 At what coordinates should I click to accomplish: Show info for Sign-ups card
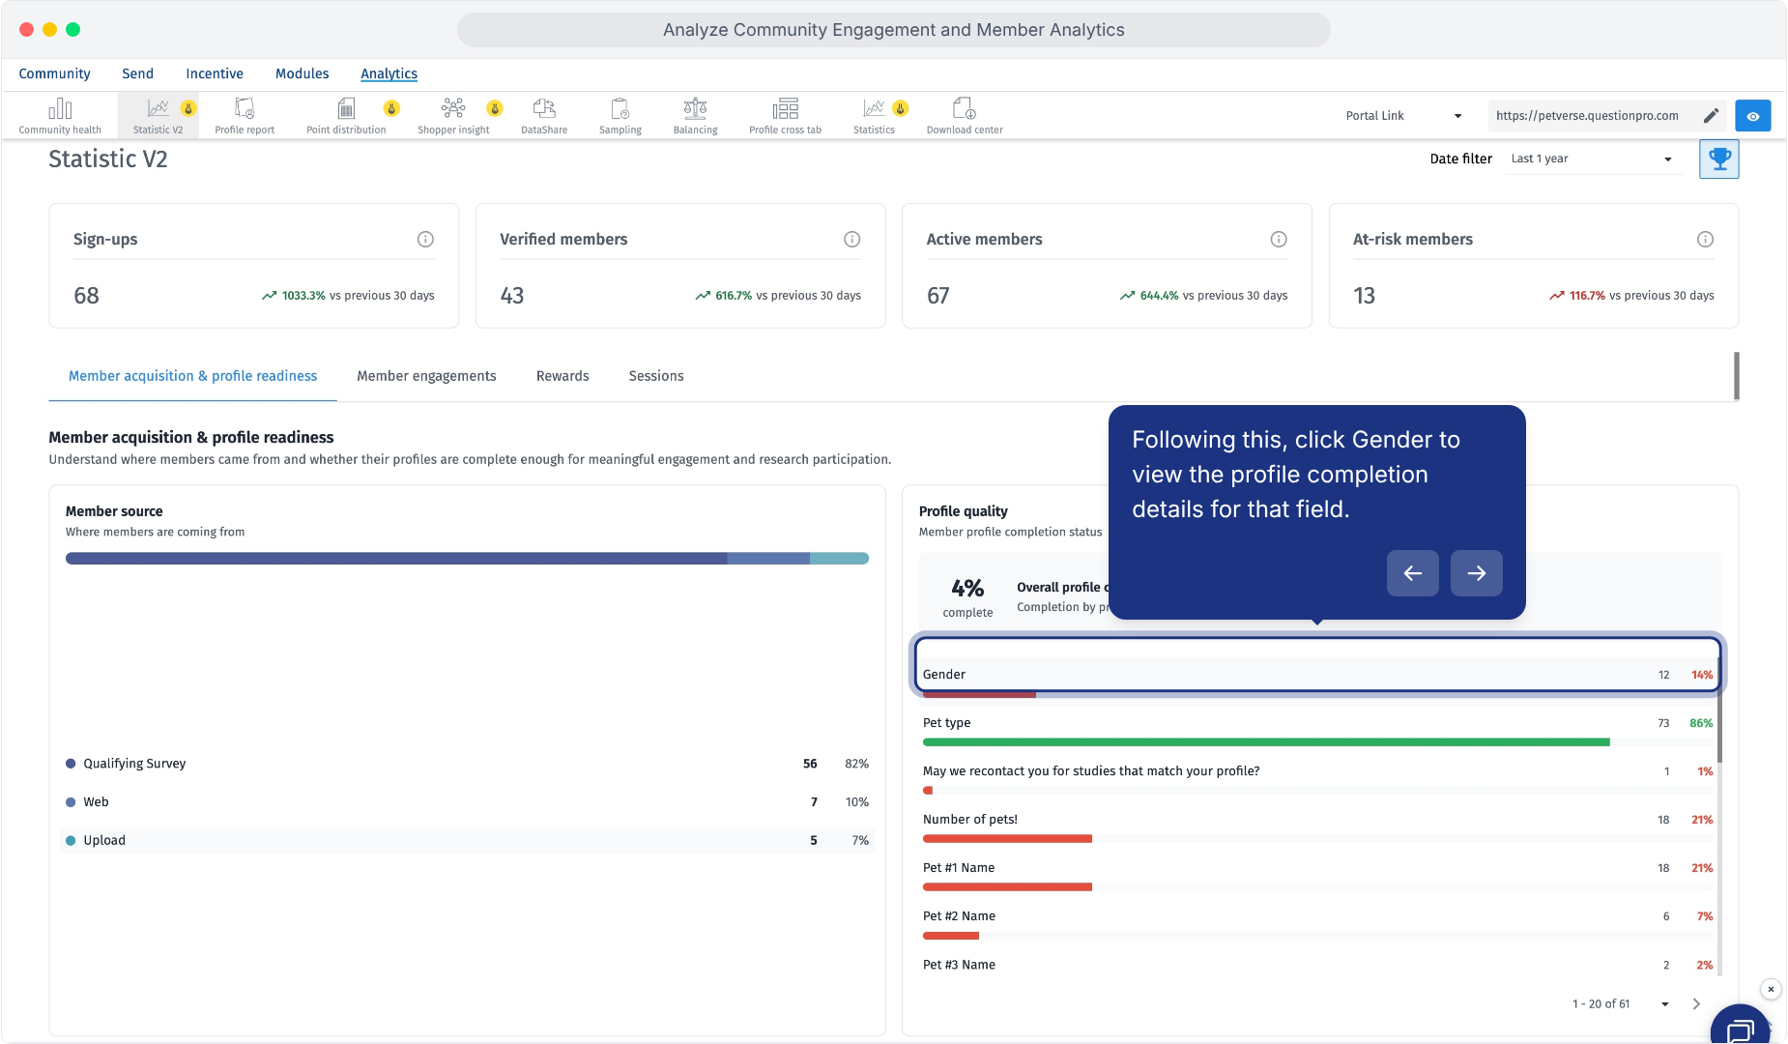[x=425, y=239]
